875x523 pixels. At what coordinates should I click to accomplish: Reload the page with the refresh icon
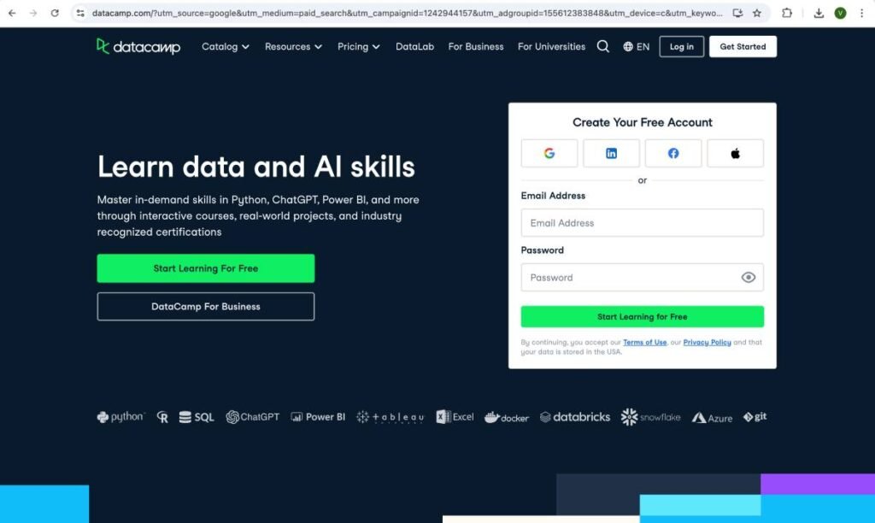click(55, 13)
